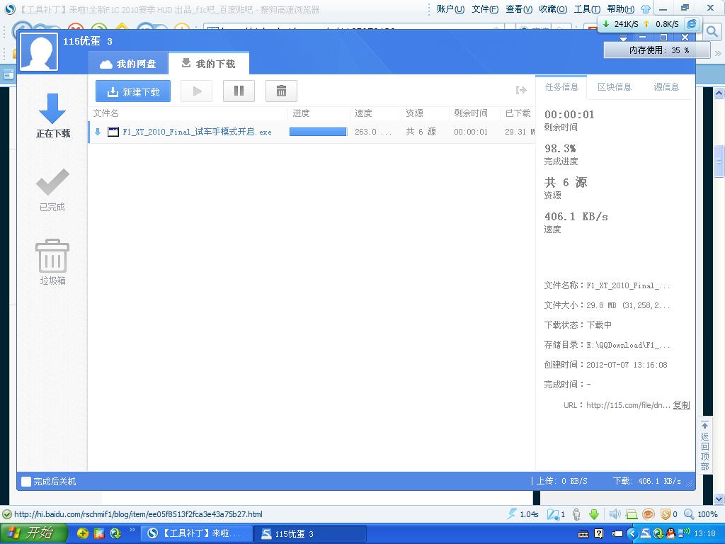This screenshot has height=544, width=725.
Task: Click the browser skin shirt icon
Action: [x=646, y=9]
